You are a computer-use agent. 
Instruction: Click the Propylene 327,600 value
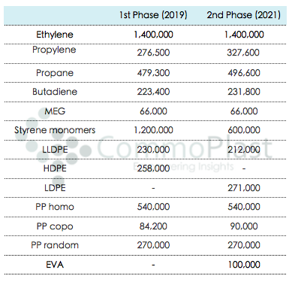(x=243, y=53)
